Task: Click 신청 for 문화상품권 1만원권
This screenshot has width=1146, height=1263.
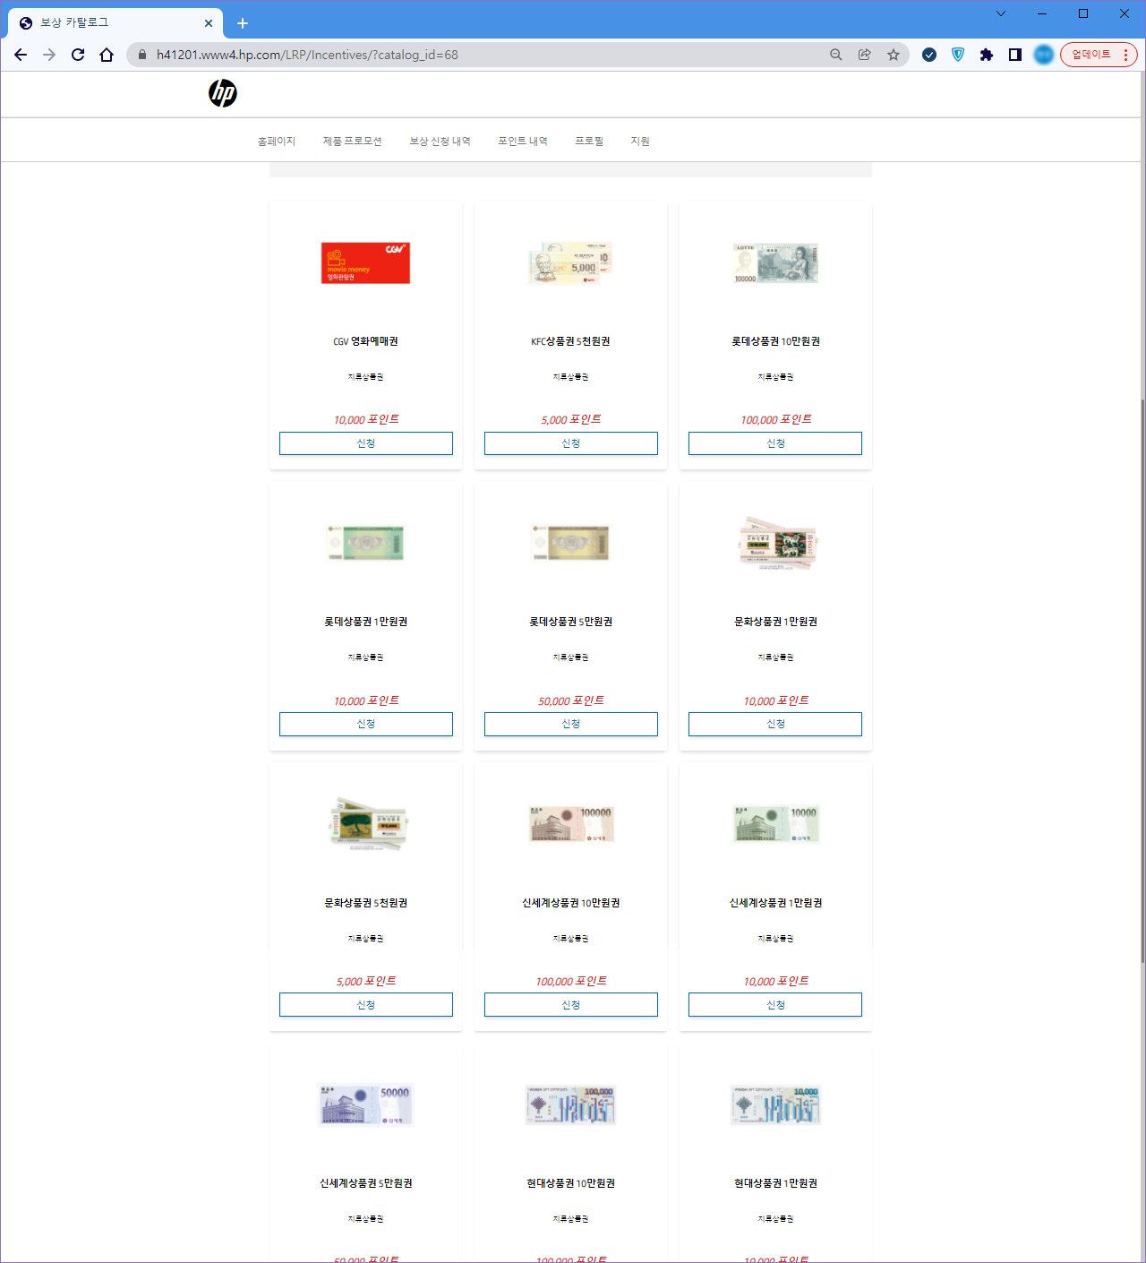Action: (x=775, y=724)
